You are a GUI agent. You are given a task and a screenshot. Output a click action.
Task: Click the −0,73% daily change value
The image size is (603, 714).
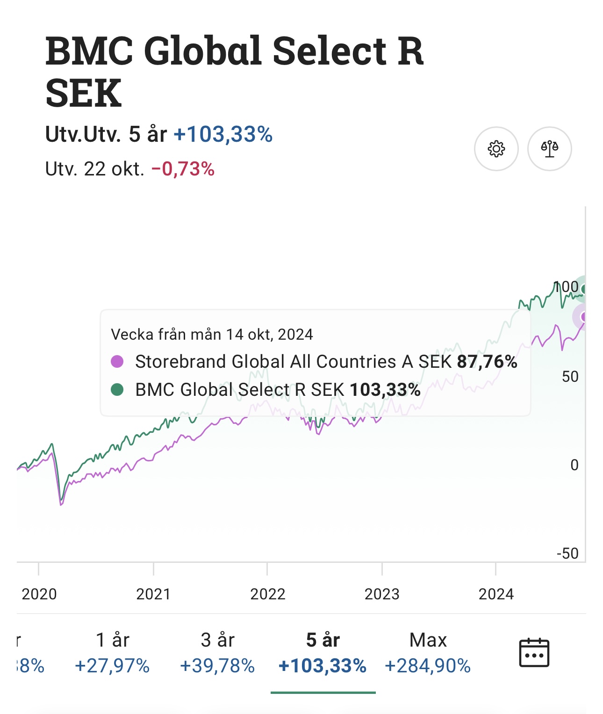pos(183,169)
